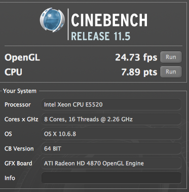Select the OS X 10.6.8 field
This screenshot has width=189, height=192.
click(111, 134)
